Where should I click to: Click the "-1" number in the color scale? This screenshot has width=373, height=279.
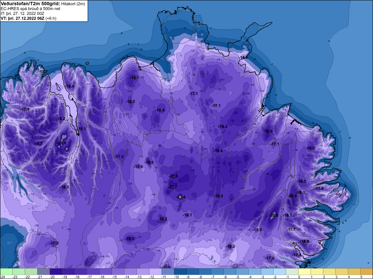click(287, 277)
